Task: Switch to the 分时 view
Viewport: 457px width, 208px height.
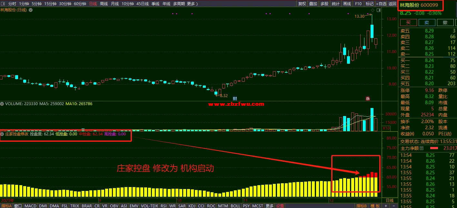Action: point(12,4)
